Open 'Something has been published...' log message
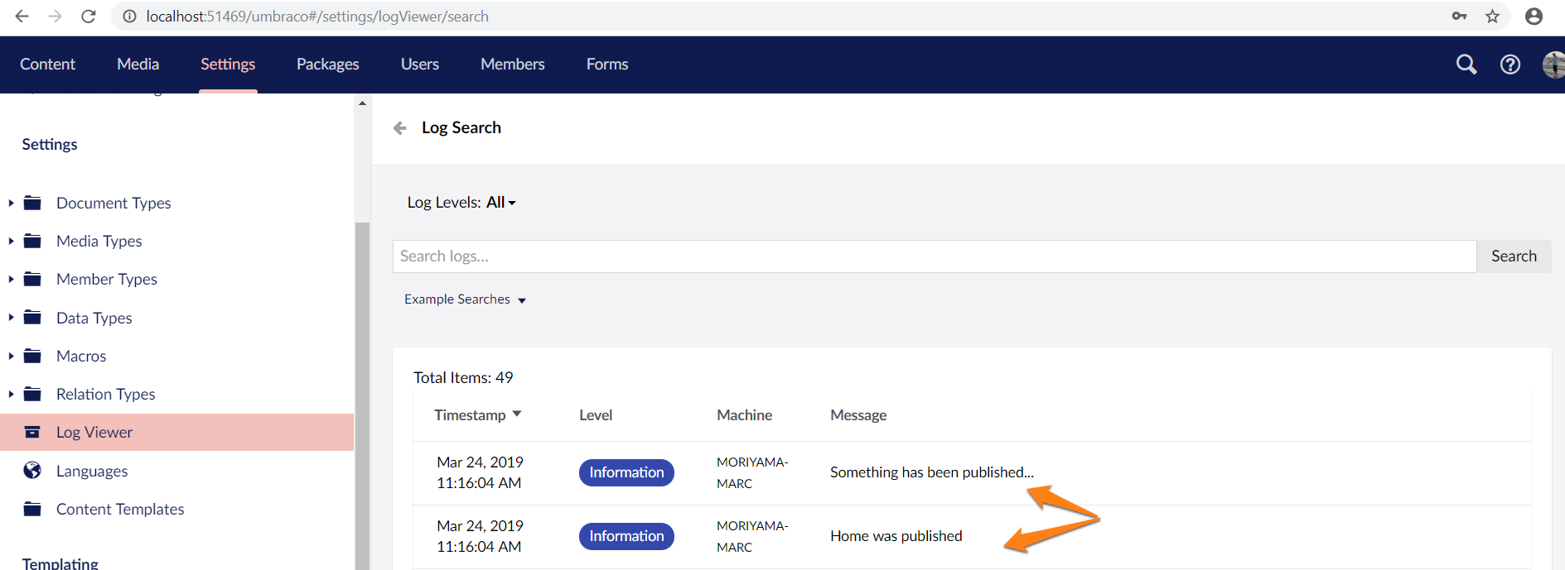Viewport: 1565px width, 570px height. (x=932, y=472)
